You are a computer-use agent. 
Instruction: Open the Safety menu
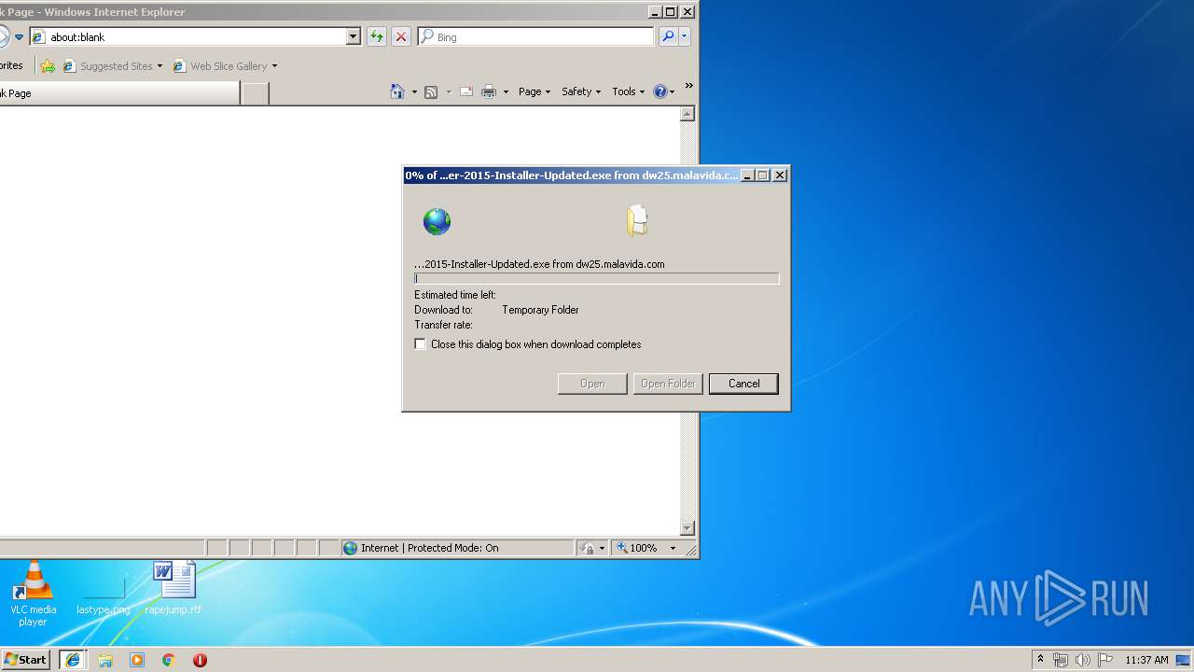(x=581, y=91)
